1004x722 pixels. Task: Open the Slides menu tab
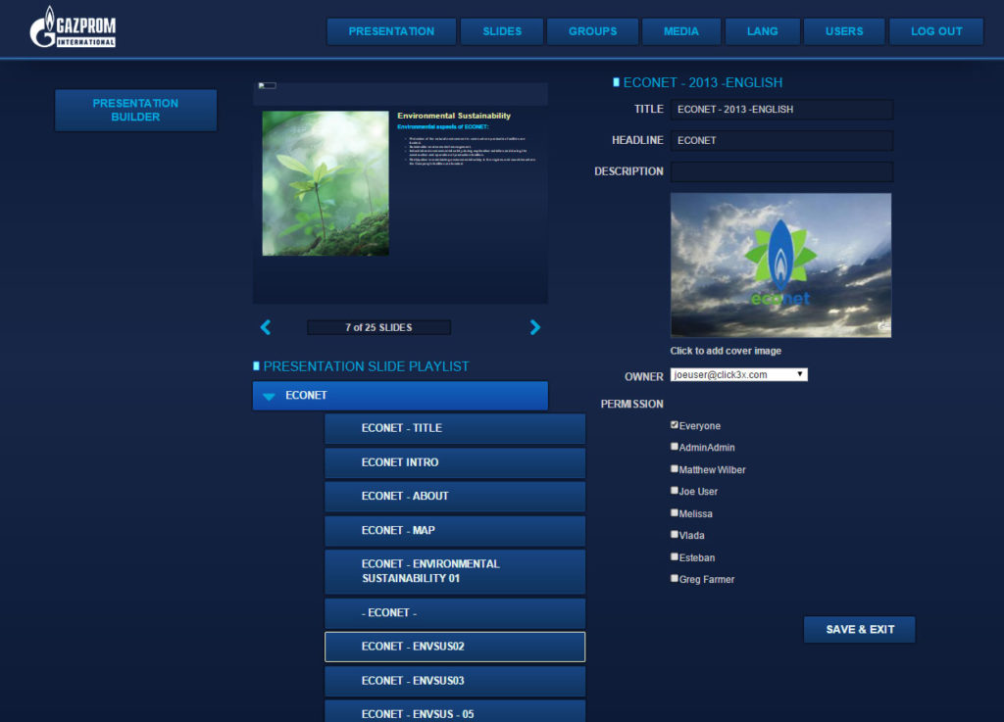pos(502,31)
